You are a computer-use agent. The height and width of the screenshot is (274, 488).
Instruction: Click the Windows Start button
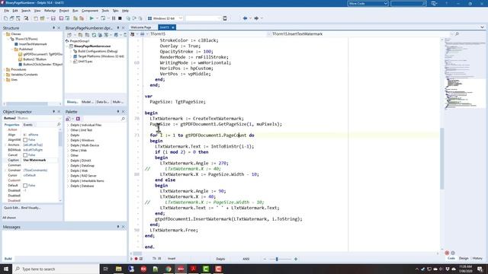pos(6,269)
